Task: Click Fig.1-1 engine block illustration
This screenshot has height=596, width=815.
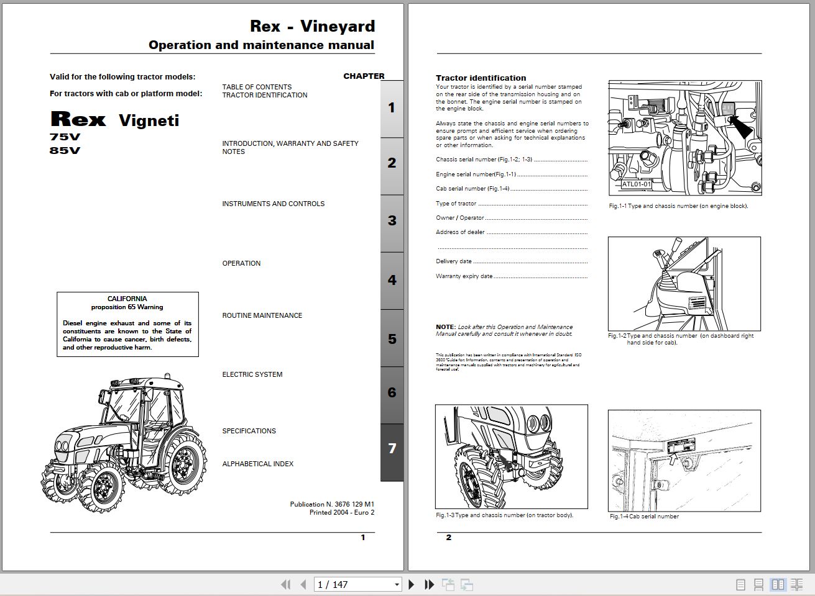Action: (x=685, y=138)
